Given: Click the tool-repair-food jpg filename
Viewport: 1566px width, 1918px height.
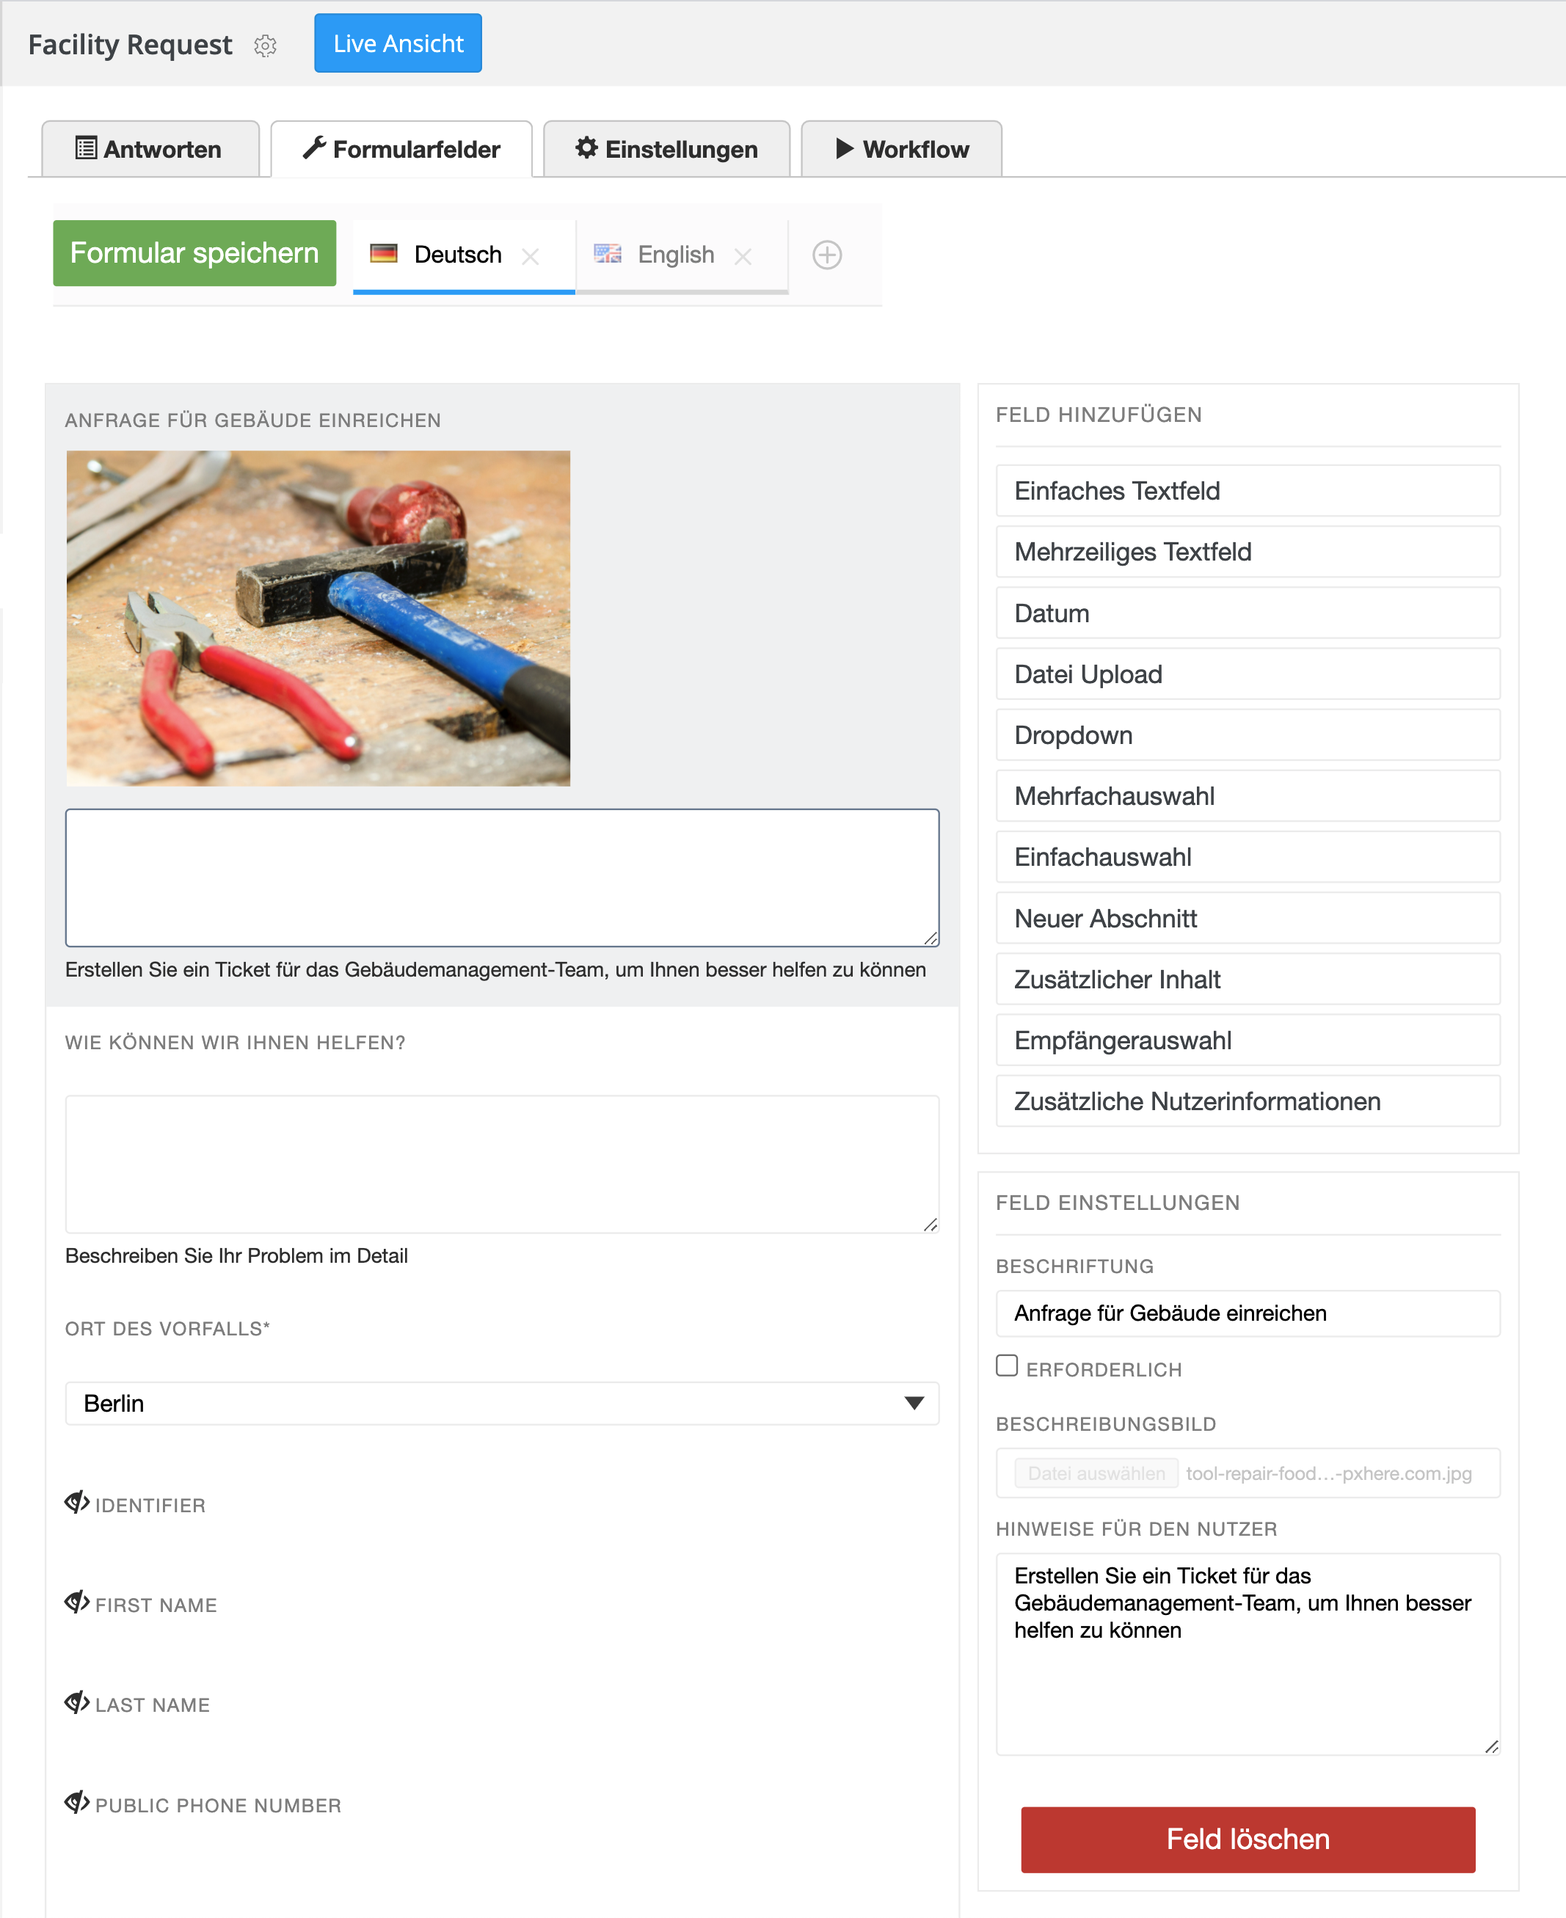Looking at the screenshot, I should coord(1329,1473).
